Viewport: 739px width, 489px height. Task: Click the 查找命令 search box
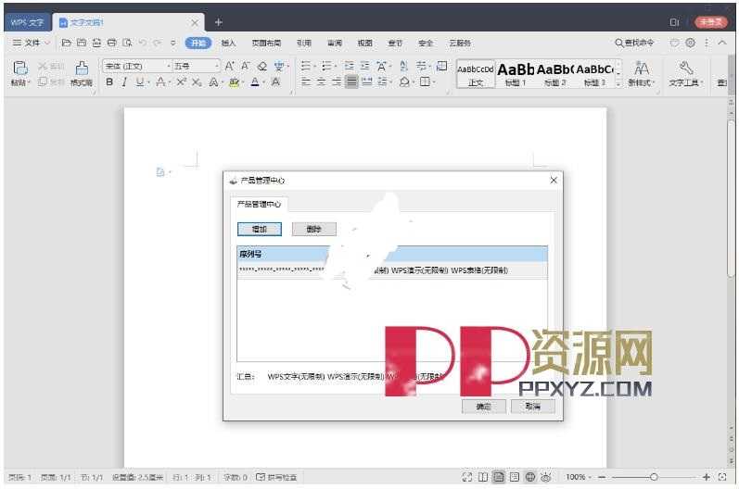(x=634, y=43)
